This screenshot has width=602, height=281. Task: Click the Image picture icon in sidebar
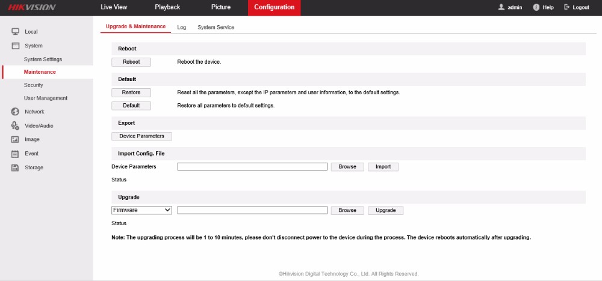pyautogui.click(x=15, y=139)
